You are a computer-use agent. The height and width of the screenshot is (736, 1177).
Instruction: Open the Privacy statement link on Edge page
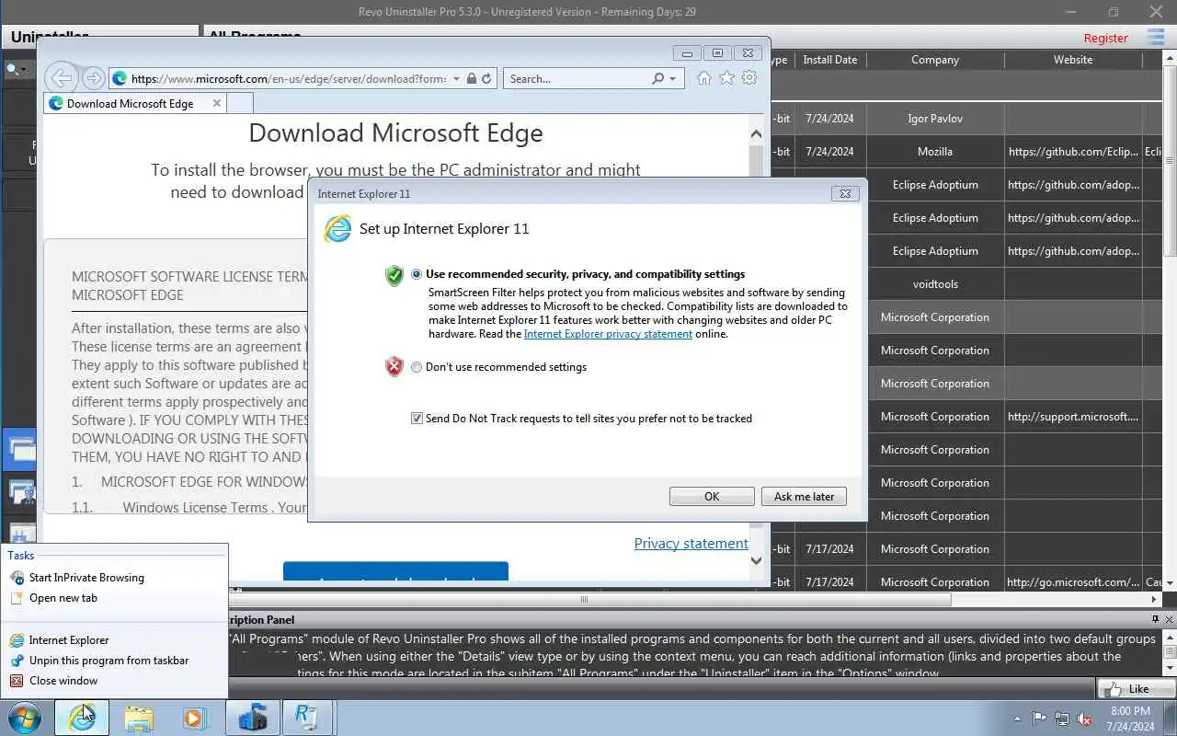pos(691,544)
